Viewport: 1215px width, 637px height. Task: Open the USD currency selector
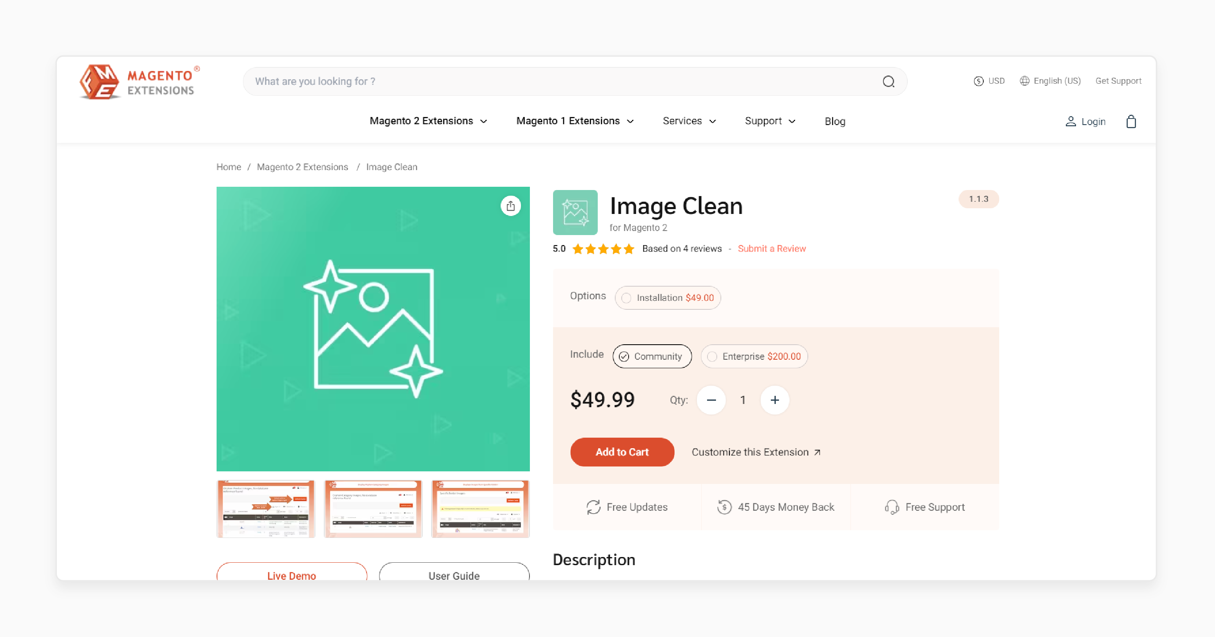(989, 81)
